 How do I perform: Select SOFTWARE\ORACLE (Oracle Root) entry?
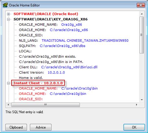tap(46, 14)
